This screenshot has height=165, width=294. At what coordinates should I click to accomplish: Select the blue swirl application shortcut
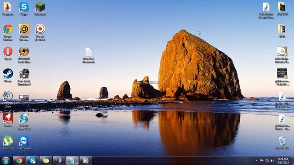point(24,121)
